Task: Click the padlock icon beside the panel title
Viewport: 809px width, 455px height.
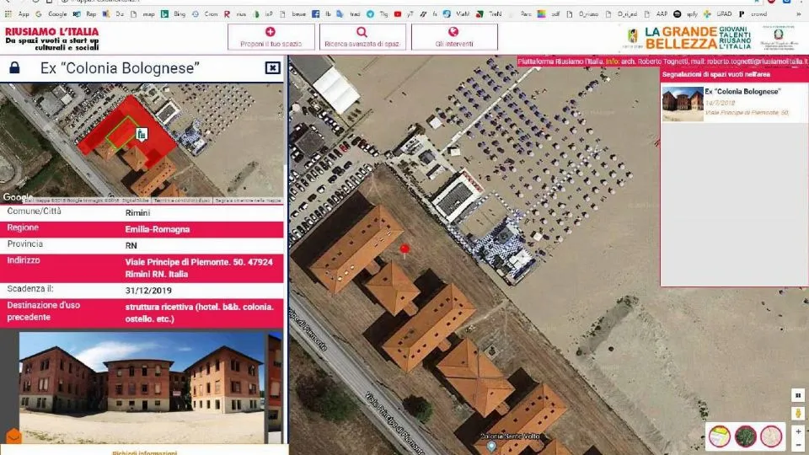Action: 14,67
